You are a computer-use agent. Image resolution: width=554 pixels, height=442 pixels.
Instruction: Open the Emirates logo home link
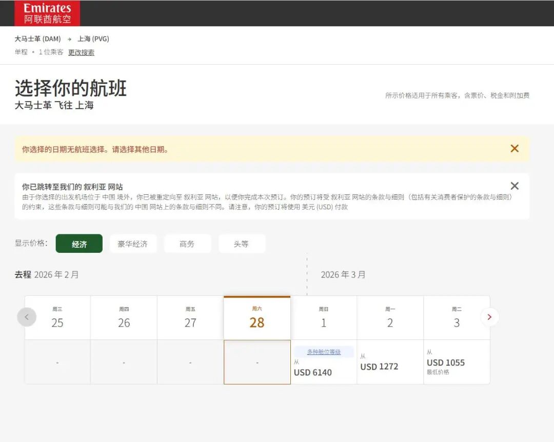pyautogui.click(x=47, y=13)
